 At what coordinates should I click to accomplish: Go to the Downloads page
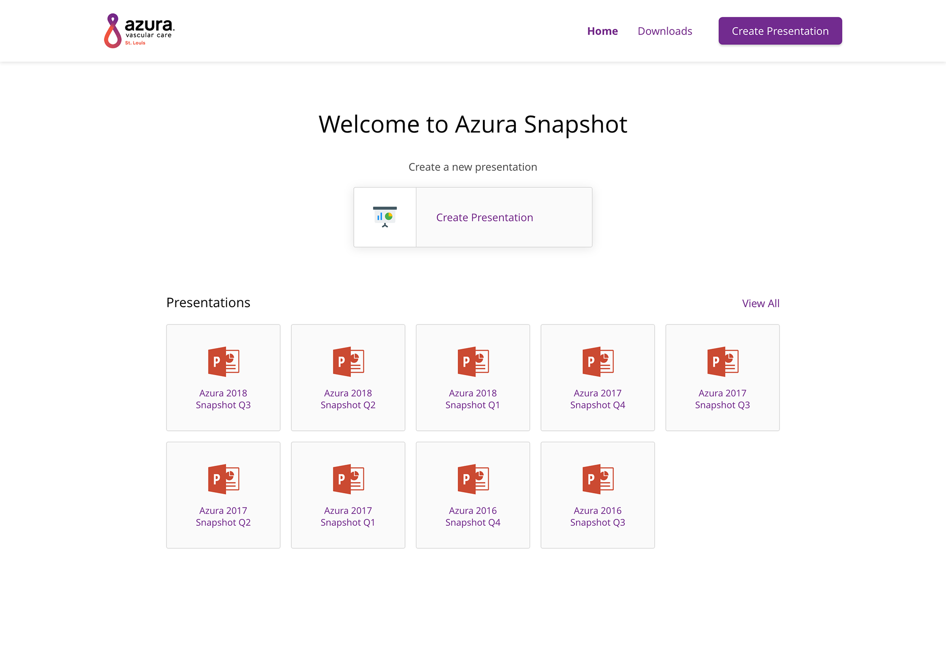[x=665, y=31]
